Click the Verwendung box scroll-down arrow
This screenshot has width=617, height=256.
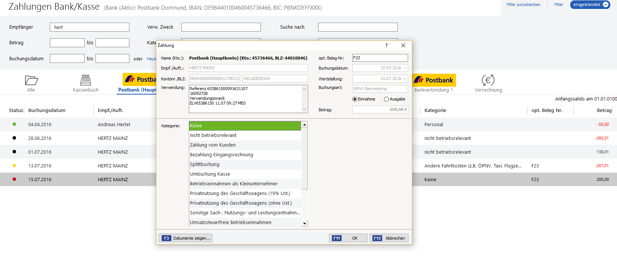pyautogui.click(x=304, y=109)
